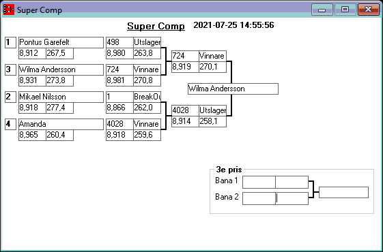Click the Super Comp underlined heading

coord(156,26)
